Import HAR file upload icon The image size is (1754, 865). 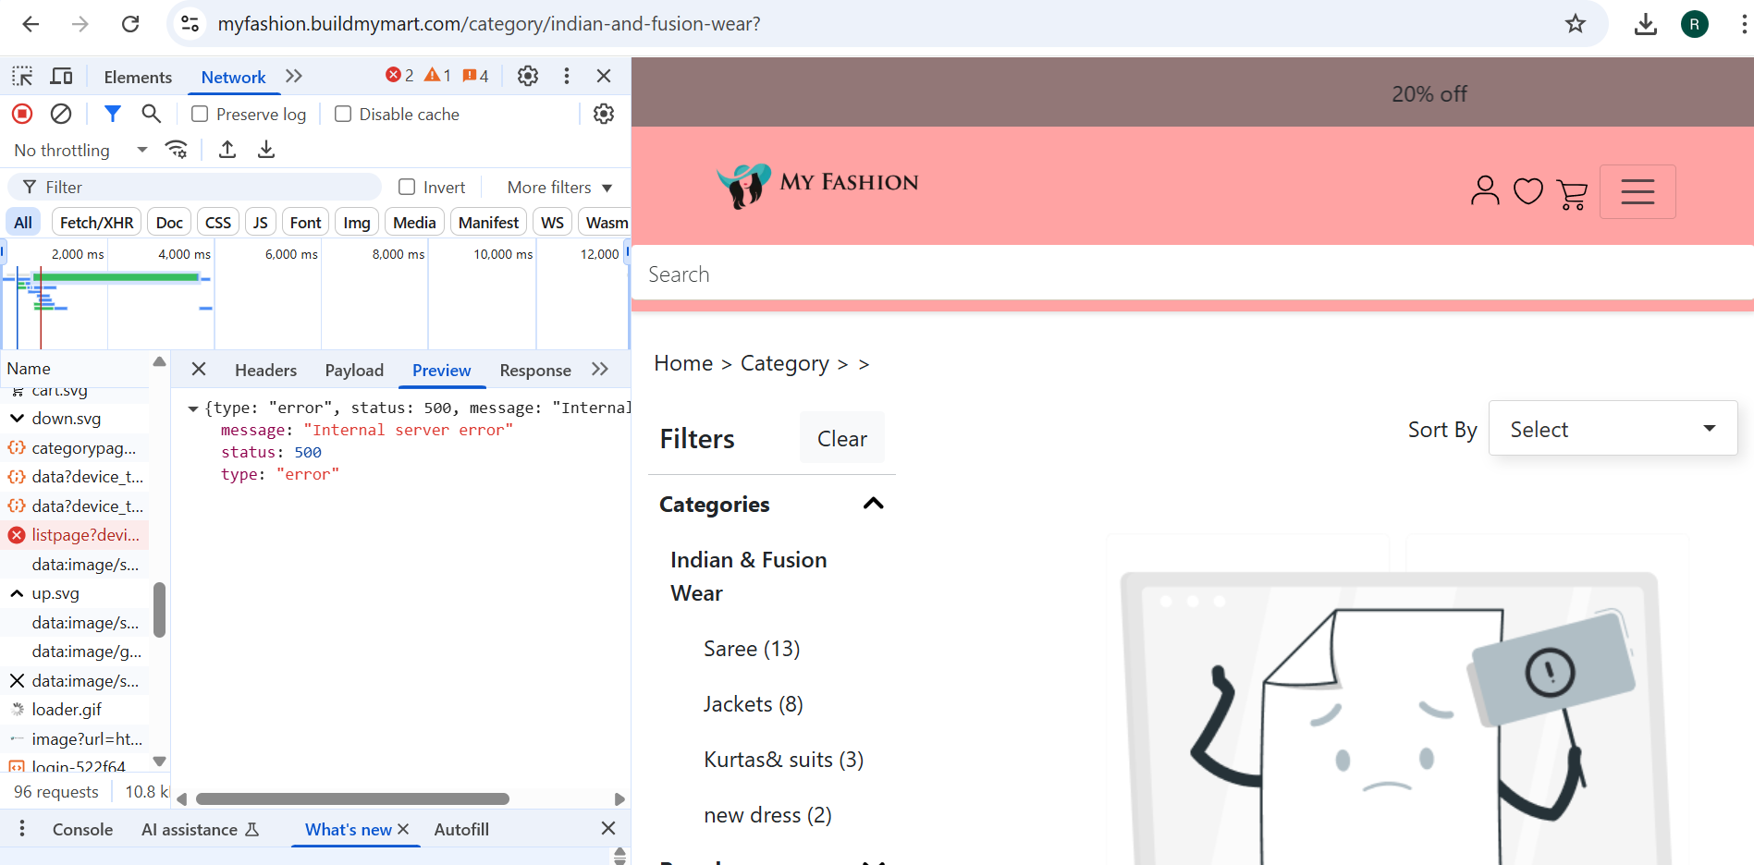click(x=227, y=150)
